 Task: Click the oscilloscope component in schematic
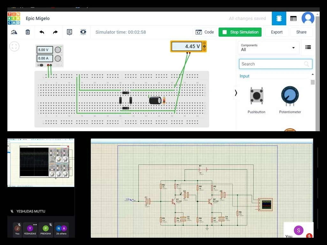265,204
